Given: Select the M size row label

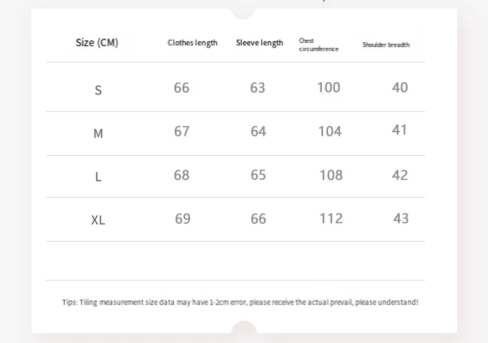Looking at the screenshot, I should coord(98,133).
